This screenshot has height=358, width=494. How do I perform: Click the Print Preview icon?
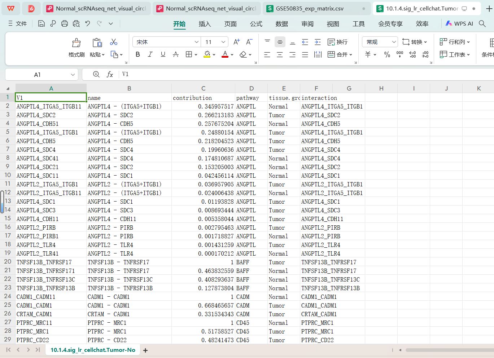click(76, 24)
